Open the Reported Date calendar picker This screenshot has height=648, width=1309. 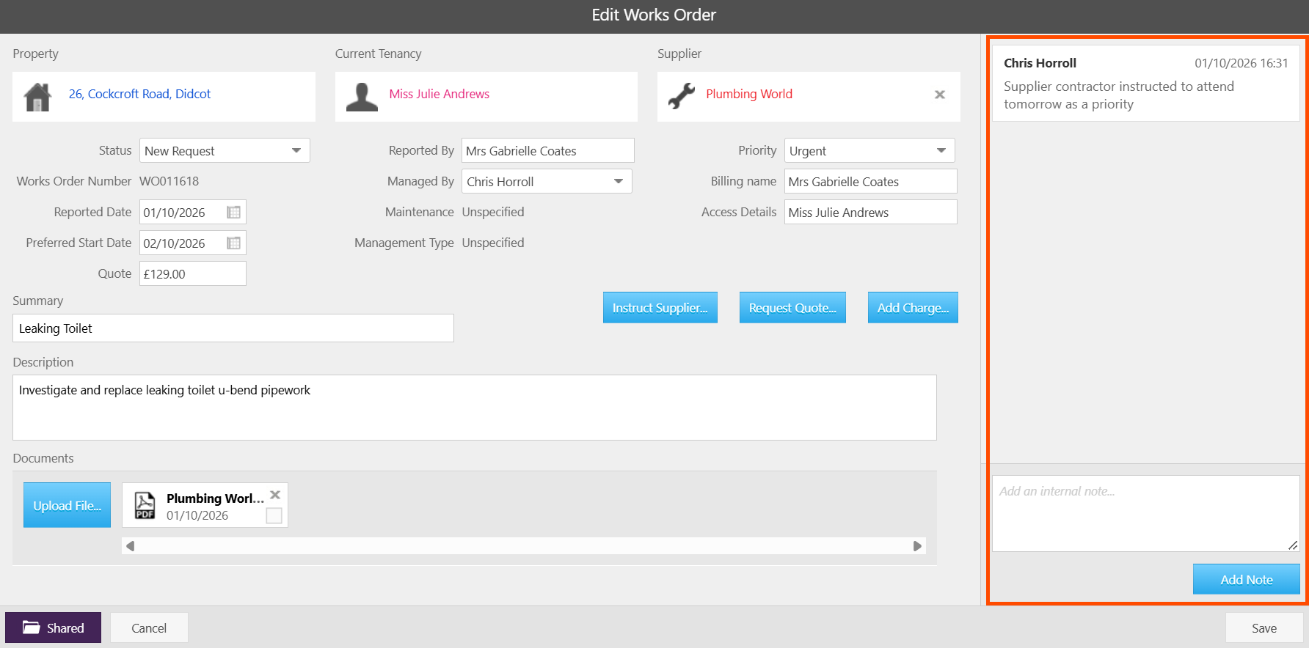tap(234, 213)
